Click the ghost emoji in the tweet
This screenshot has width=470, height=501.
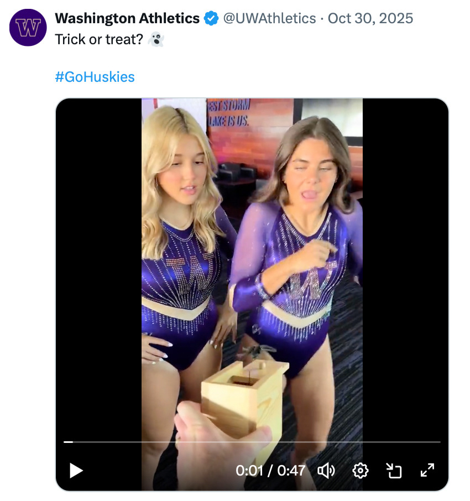(157, 40)
